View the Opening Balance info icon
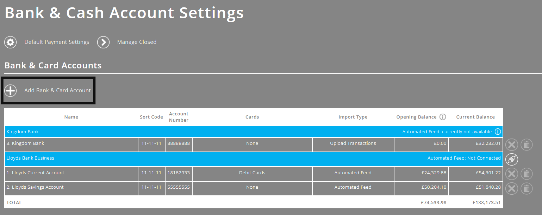The height and width of the screenshot is (215, 542). pyautogui.click(x=443, y=117)
